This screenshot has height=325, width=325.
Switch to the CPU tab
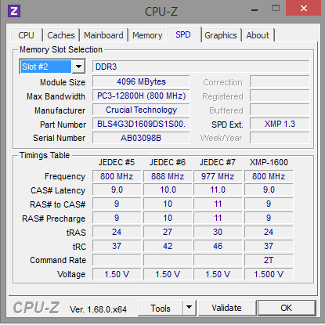26,35
